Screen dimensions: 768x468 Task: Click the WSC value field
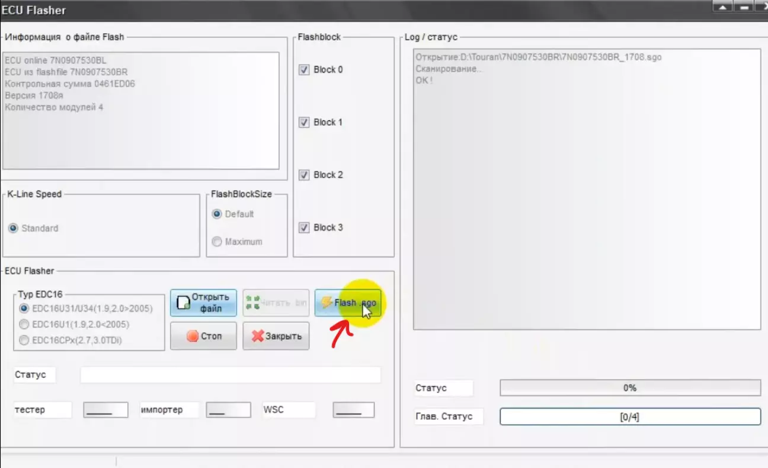[x=353, y=410]
